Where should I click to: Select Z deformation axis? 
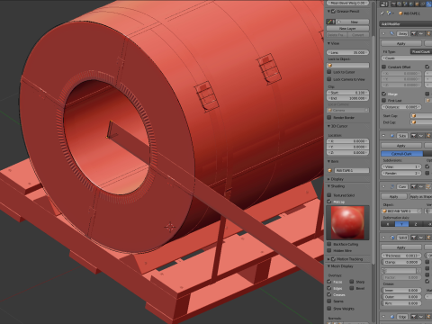[x=416, y=224]
